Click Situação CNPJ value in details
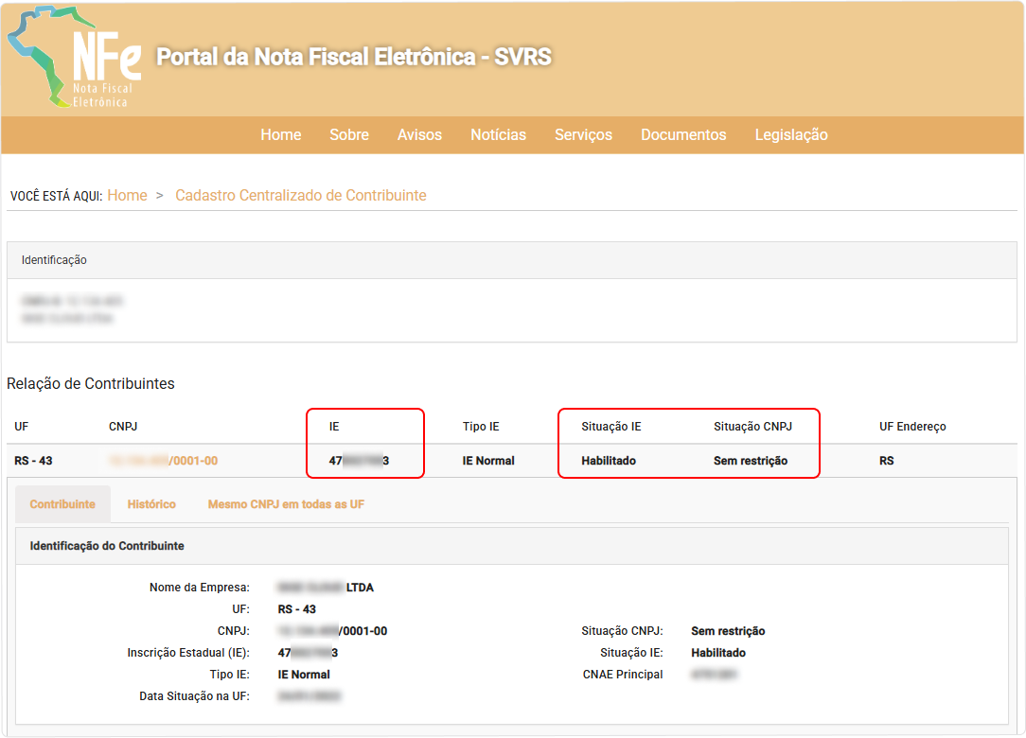 pos(728,631)
